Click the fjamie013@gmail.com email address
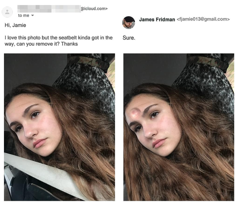Screen dimensions: 236x202 (203, 19)
